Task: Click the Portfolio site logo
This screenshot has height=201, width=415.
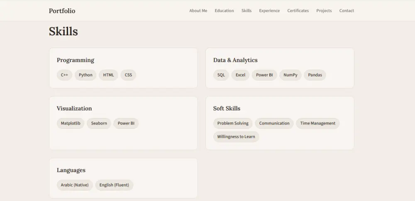Action: (x=62, y=11)
